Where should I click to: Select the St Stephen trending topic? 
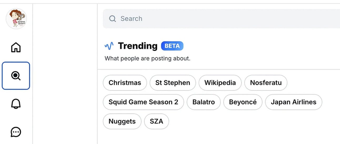[173, 83]
